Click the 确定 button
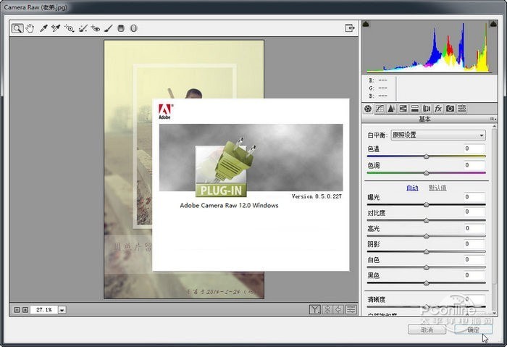The width and height of the screenshot is (507, 347). point(473,330)
